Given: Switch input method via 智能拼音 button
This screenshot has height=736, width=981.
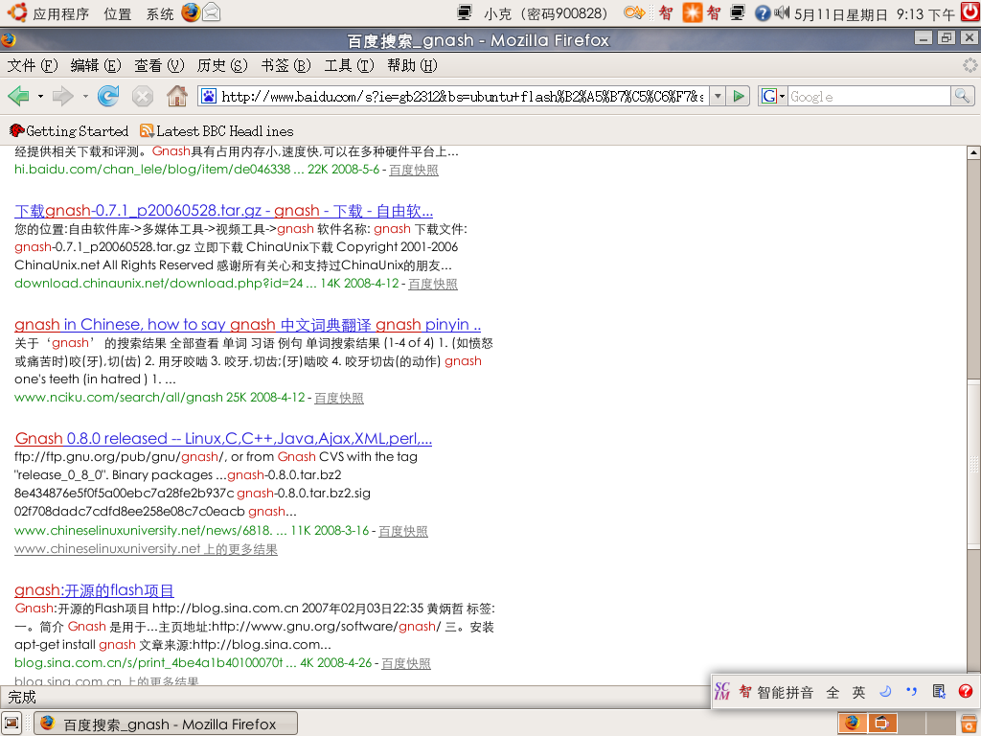Looking at the screenshot, I should (776, 692).
